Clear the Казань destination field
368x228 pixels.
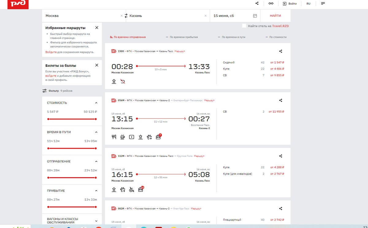pyautogui.click(x=205, y=16)
